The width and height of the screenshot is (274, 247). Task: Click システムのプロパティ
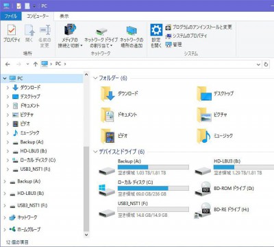(x=186, y=36)
